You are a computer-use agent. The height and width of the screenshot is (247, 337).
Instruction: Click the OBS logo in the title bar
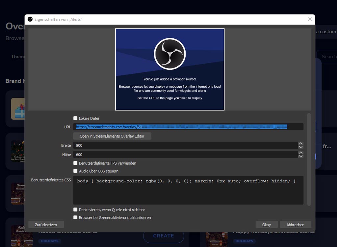(x=30, y=19)
